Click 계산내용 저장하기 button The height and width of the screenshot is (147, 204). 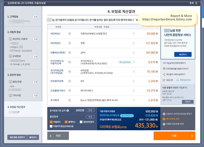17,137
